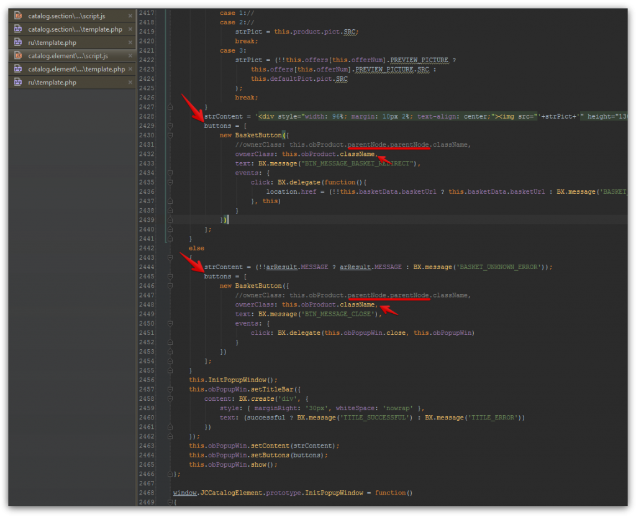
Task: Open the catalog.section template.php tab
Action: point(75,29)
